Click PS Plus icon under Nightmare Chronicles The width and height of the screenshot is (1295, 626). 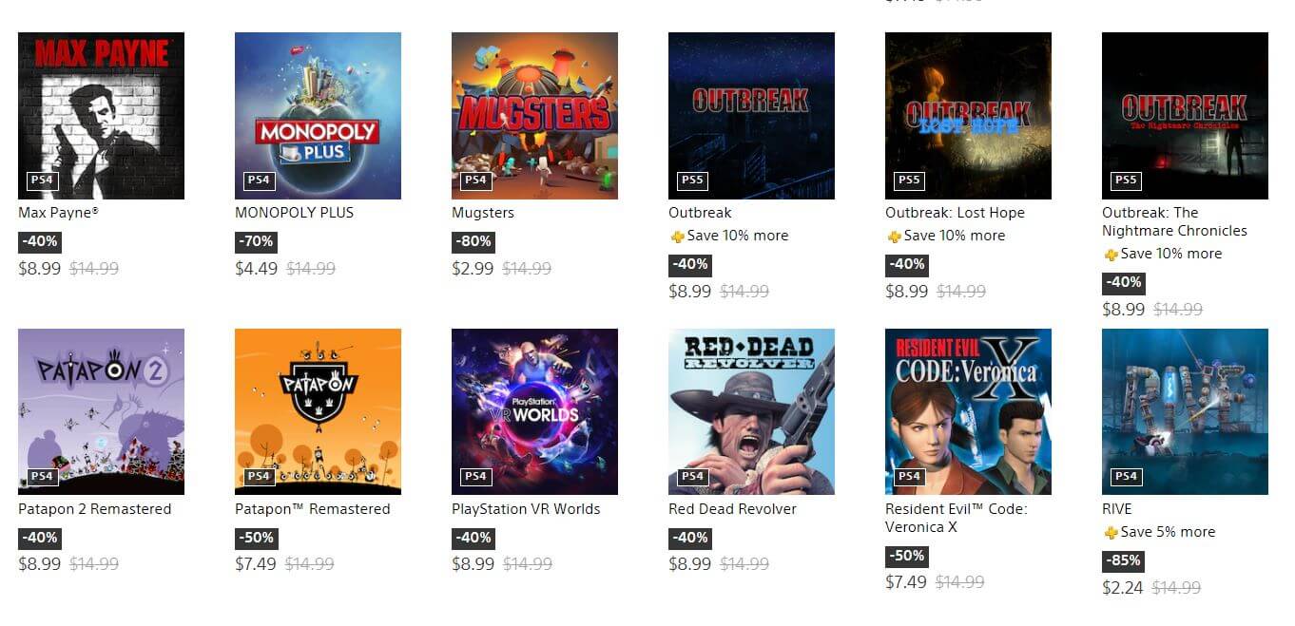tap(1111, 255)
